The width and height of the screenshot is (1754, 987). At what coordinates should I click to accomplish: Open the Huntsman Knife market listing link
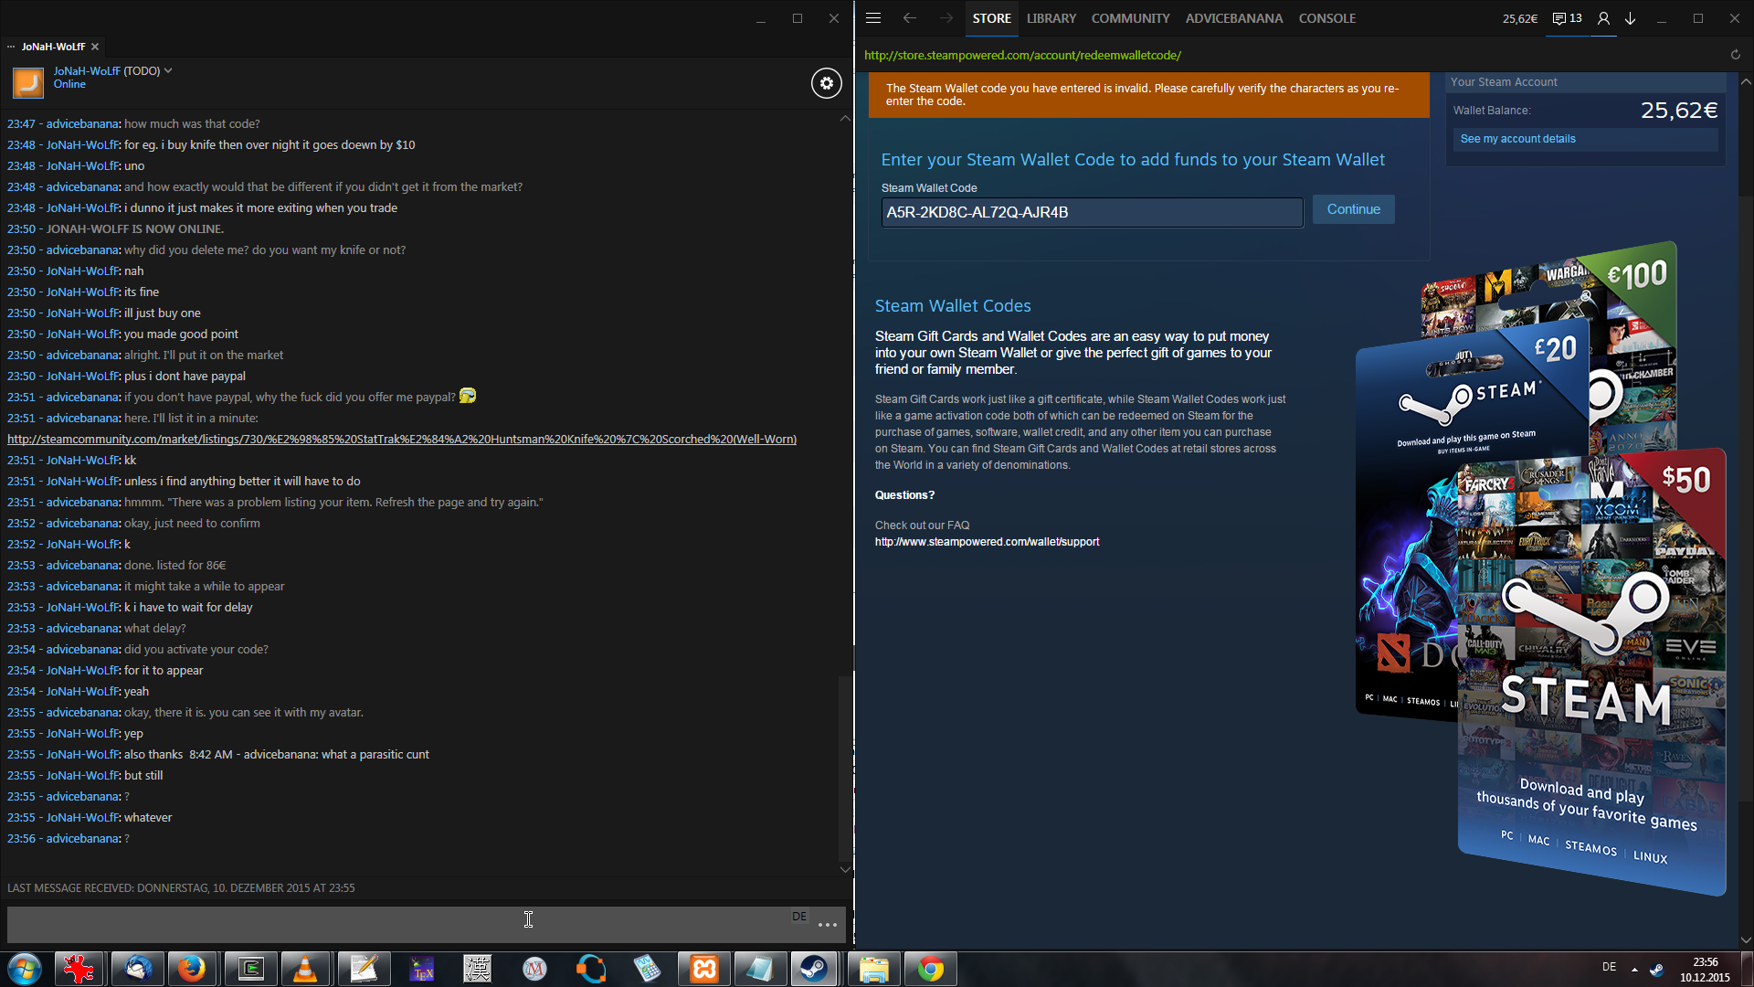402,440
